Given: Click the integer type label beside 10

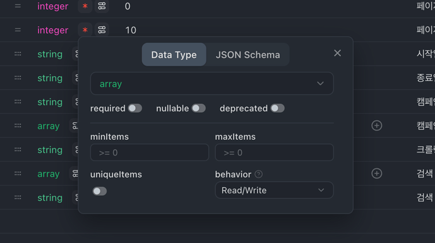Looking at the screenshot, I should point(52,30).
